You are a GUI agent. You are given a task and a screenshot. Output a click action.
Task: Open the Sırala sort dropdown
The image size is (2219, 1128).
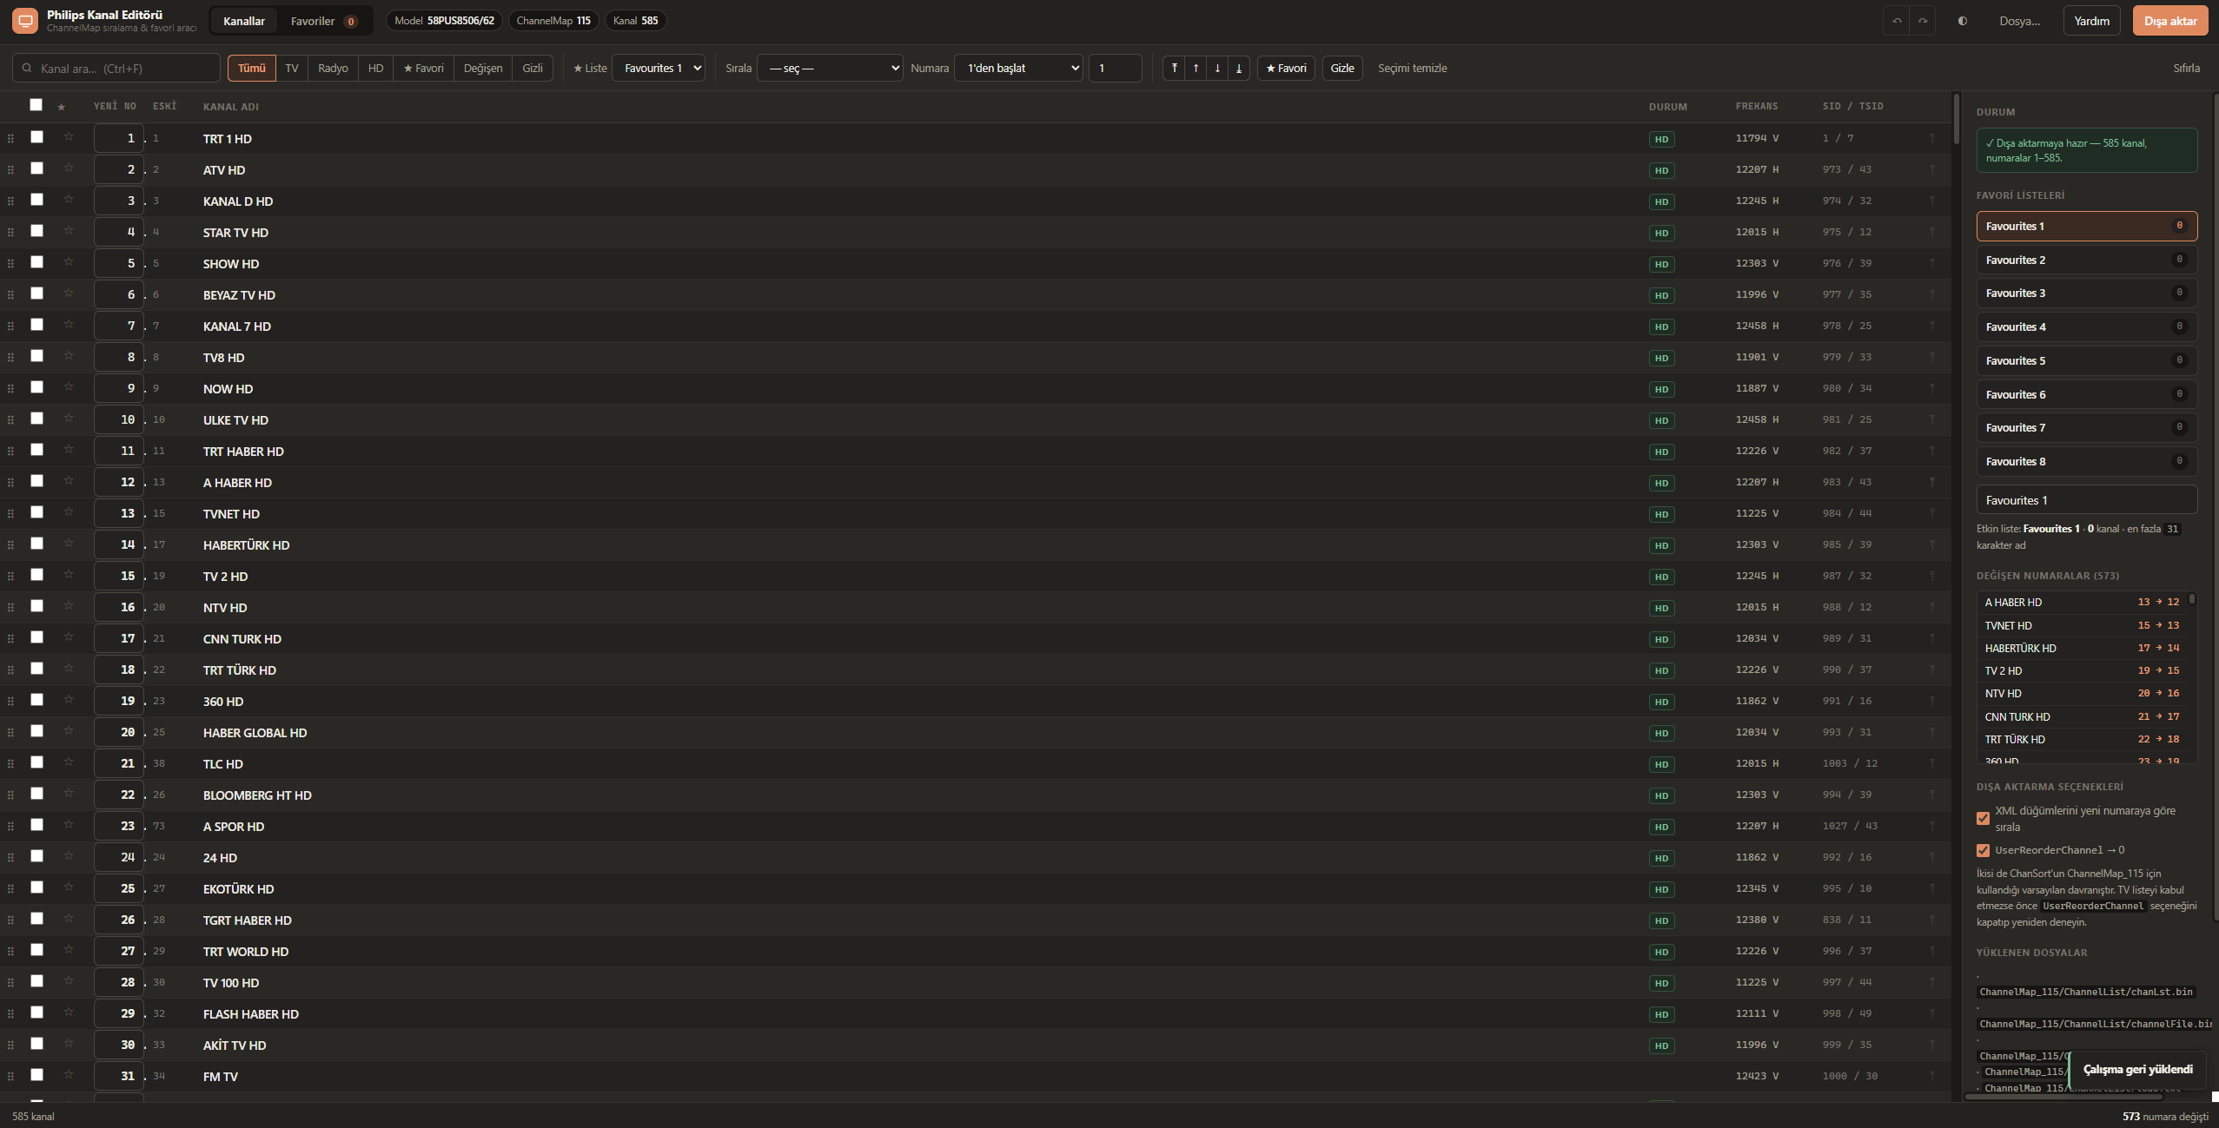830,68
